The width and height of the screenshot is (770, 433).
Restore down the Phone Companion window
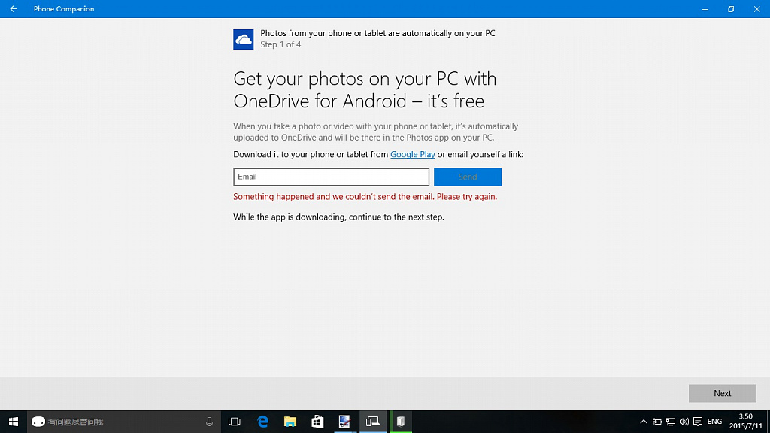point(731,9)
